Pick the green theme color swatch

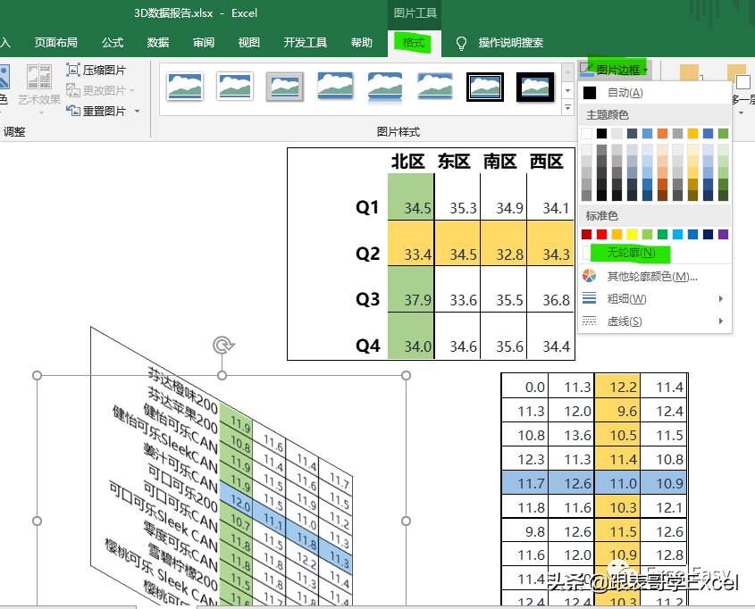tap(723, 133)
